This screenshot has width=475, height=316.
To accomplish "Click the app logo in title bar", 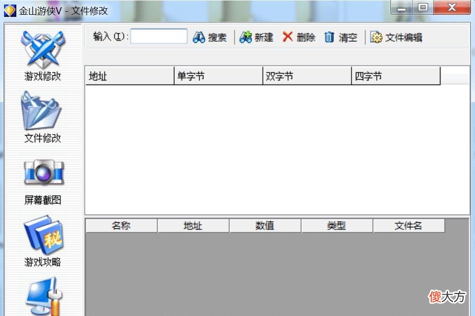I will (x=10, y=11).
